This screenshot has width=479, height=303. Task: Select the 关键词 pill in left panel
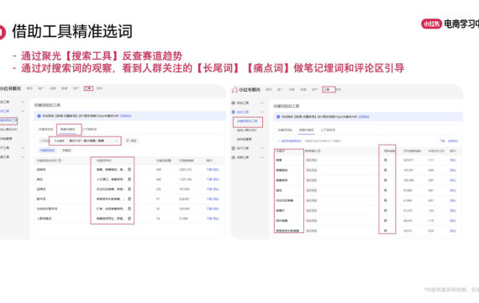(x=66, y=151)
